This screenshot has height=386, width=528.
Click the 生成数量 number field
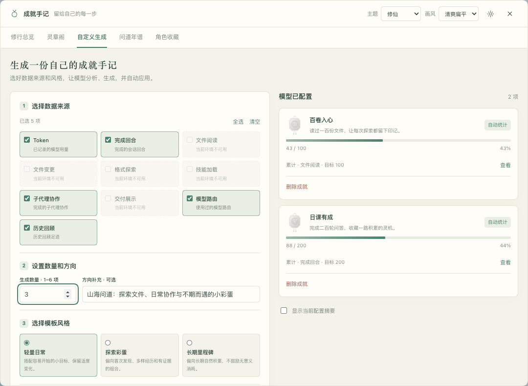pos(48,294)
